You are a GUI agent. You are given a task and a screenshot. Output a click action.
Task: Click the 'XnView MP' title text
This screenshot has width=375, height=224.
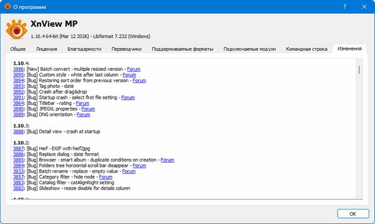pos(54,23)
